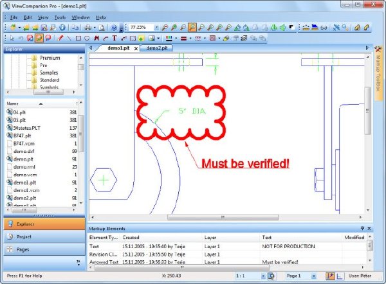Select the red T text tool

[115, 38]
